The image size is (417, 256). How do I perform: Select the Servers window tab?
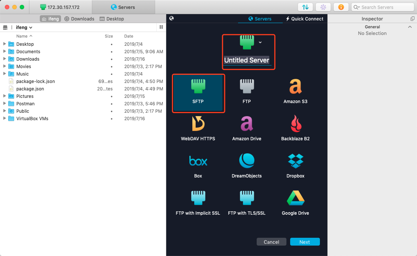pyautogui.click(x=124, y=7)
